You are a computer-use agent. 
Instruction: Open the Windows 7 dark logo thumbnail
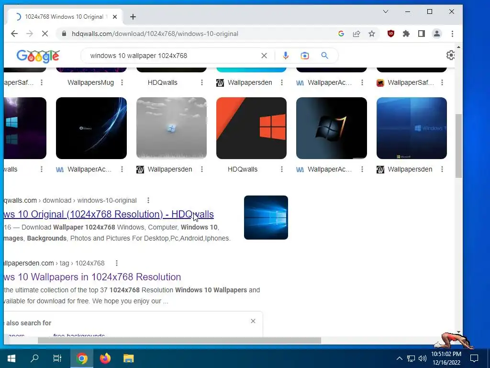coord(332,128)
